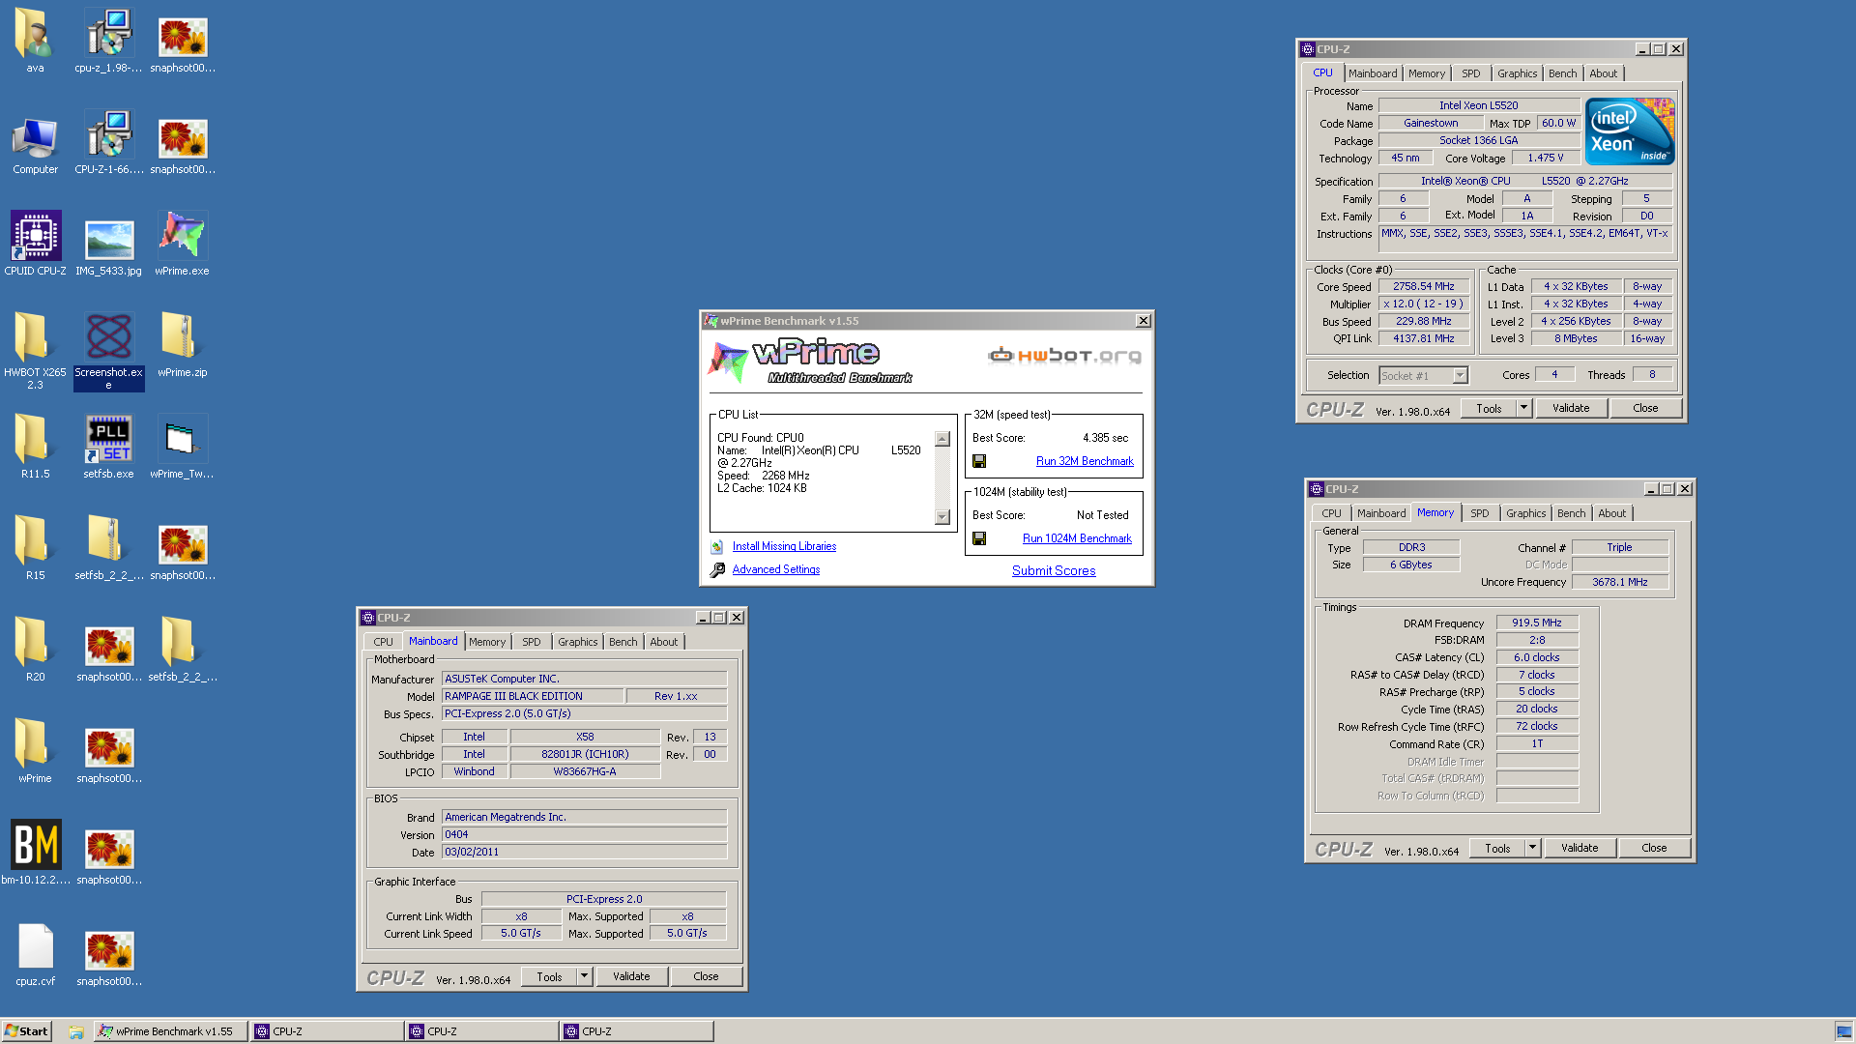The width and height of the screenshot is (1856, 1044).
Task: Click Validate in Memory tab window
Action: (1580, 848)
